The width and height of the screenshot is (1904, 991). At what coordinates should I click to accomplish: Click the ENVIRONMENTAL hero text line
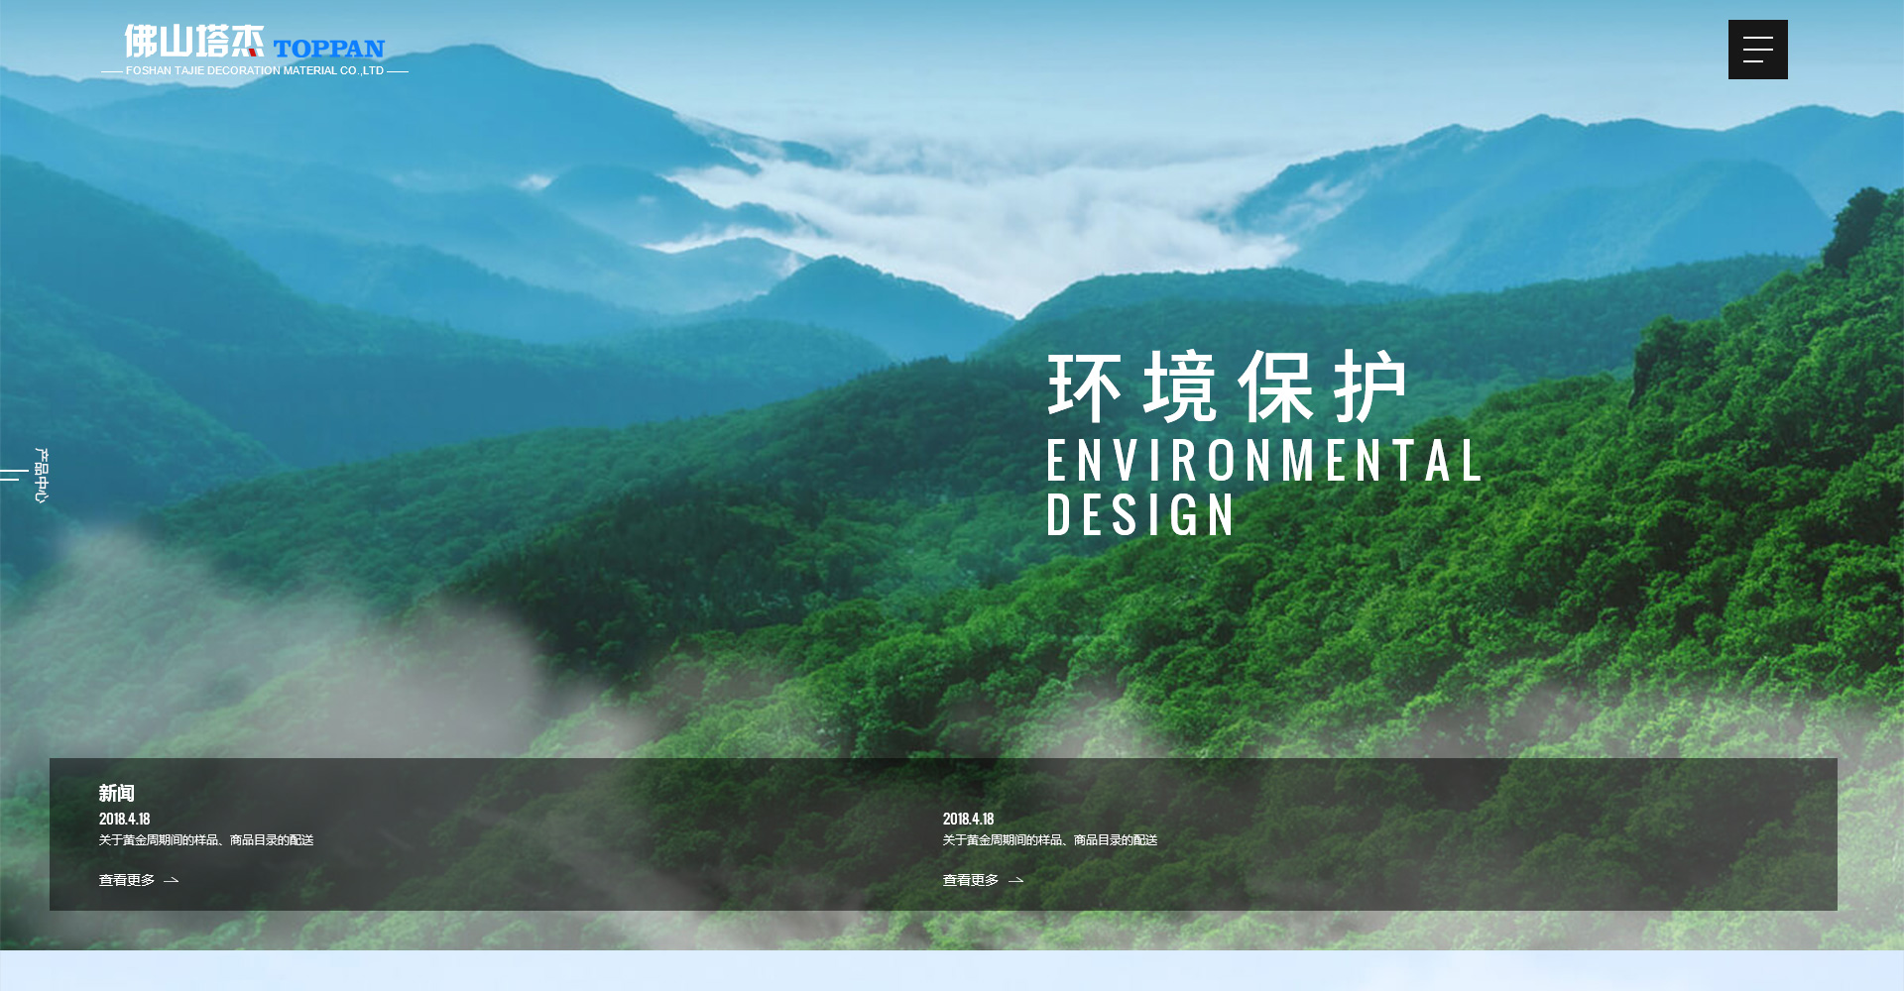coord(1264,462)
